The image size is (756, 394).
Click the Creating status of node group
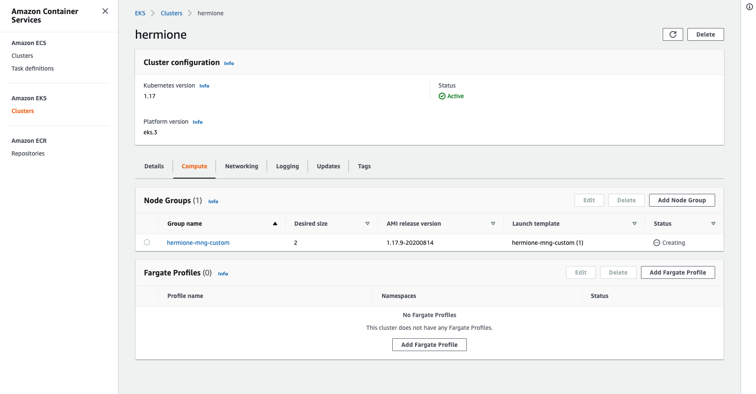click(673, 243)
